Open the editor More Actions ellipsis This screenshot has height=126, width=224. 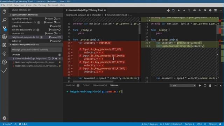[x=221, y=10]
